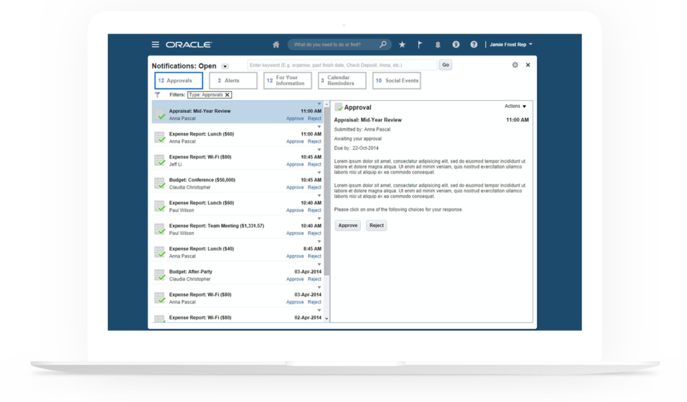Open the help question mark icon
Image resolution: width=687 pixels, height=402 pixels.
coord(474,45)
